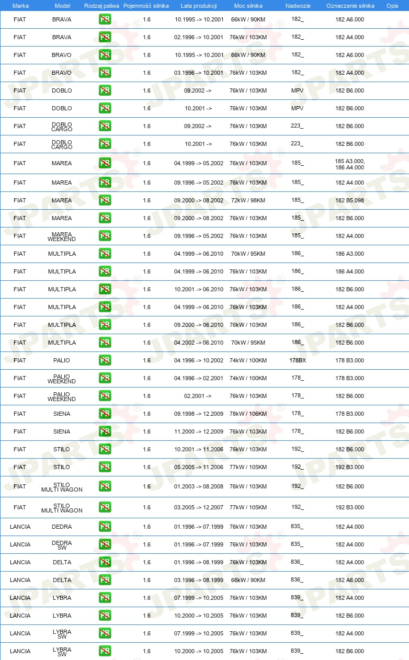Select fuel icon in LYBRA SW 07.1999 row
Viewport: 409px width, 660px height.
click(105, 633)
